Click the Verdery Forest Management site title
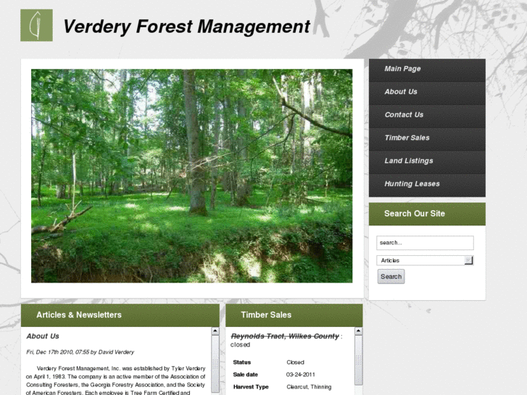527x395 pixels. 186,26
